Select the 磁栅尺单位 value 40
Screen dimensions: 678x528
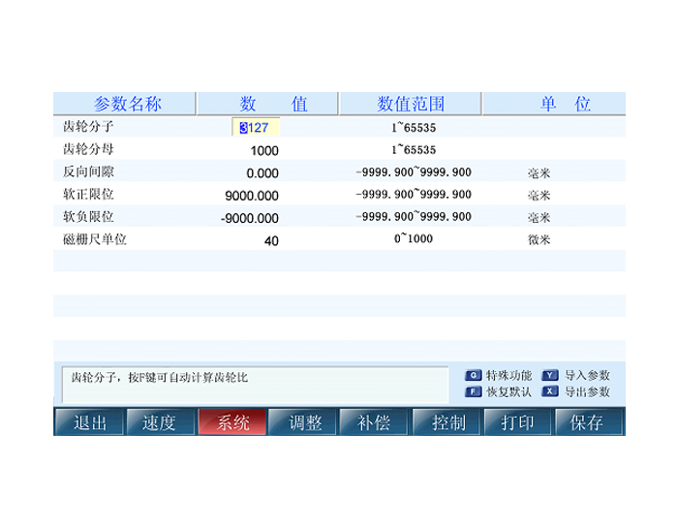click(x=270, y=240)
